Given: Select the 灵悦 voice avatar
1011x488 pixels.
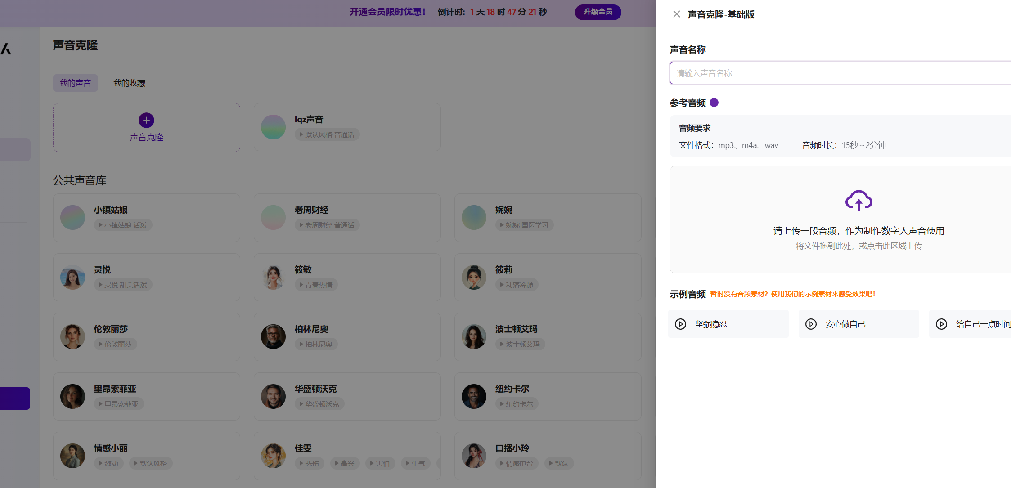Looking at the screenshot, I should point(72,277).
